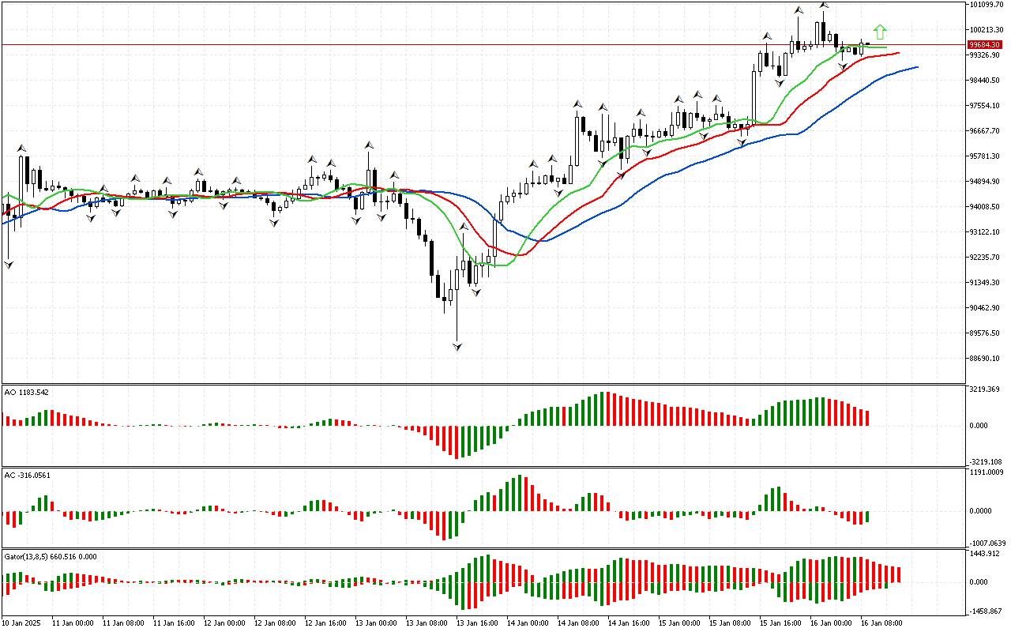The image size is (1011, 632).
Task: Click time axis label 15 Jan 08:00
Action: [x=730, y=623]
